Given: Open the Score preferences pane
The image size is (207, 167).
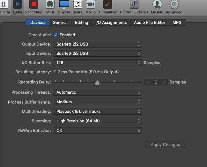Looking at the screenshot, I should [x=78, y=7].
